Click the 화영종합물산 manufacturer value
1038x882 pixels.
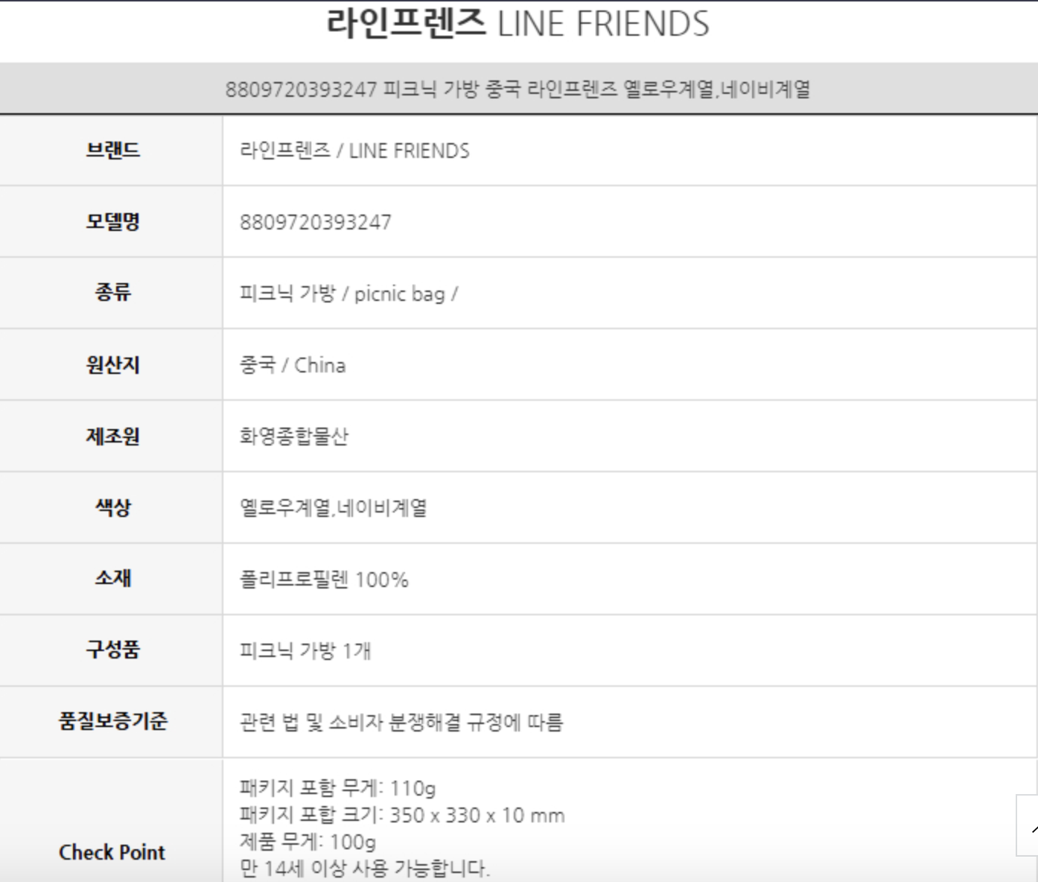(x=294, y=436)
